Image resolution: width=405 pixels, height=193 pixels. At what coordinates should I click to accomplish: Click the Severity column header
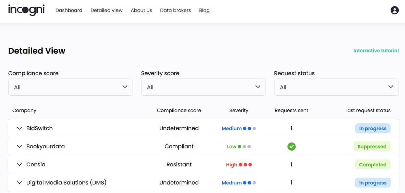pyautogui.click(x=239, y=110)
